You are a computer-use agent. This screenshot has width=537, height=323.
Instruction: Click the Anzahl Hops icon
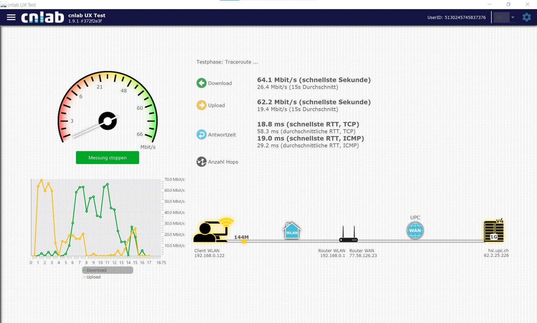[201, 162]
